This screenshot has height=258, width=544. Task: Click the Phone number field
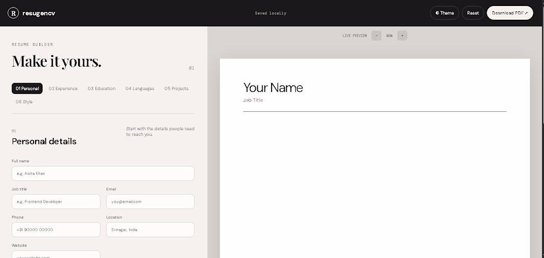[56, 229]
